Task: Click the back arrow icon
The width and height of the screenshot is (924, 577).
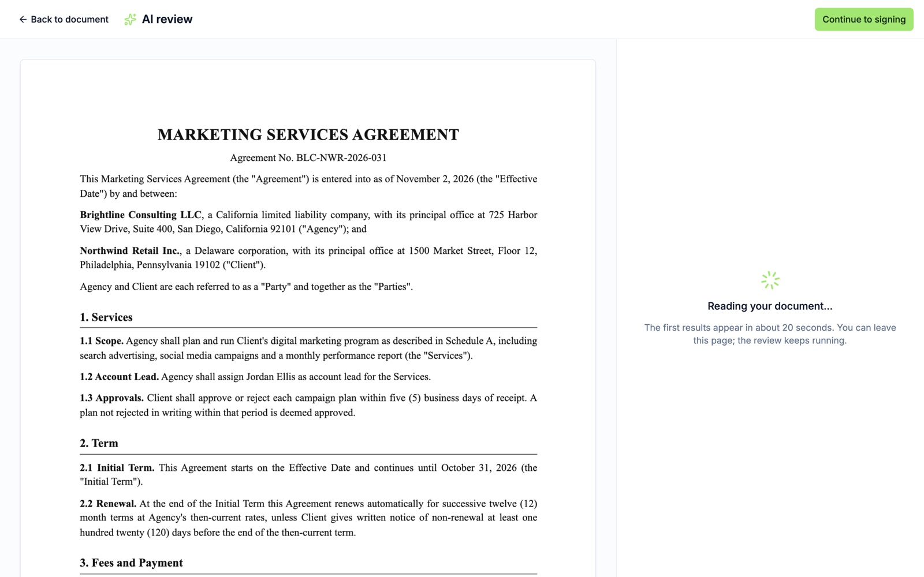Action: click(x=23, y=19)
